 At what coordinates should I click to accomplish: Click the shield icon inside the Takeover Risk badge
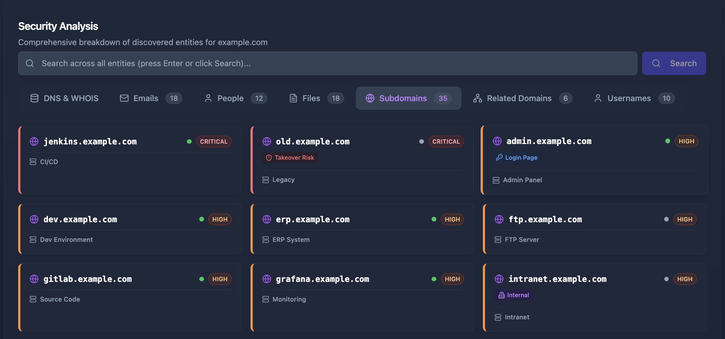point(269,157)
